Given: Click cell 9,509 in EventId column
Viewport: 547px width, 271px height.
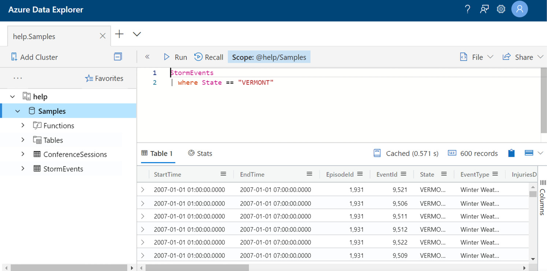Looking at the screenshot, I should (x=400, y=256).
